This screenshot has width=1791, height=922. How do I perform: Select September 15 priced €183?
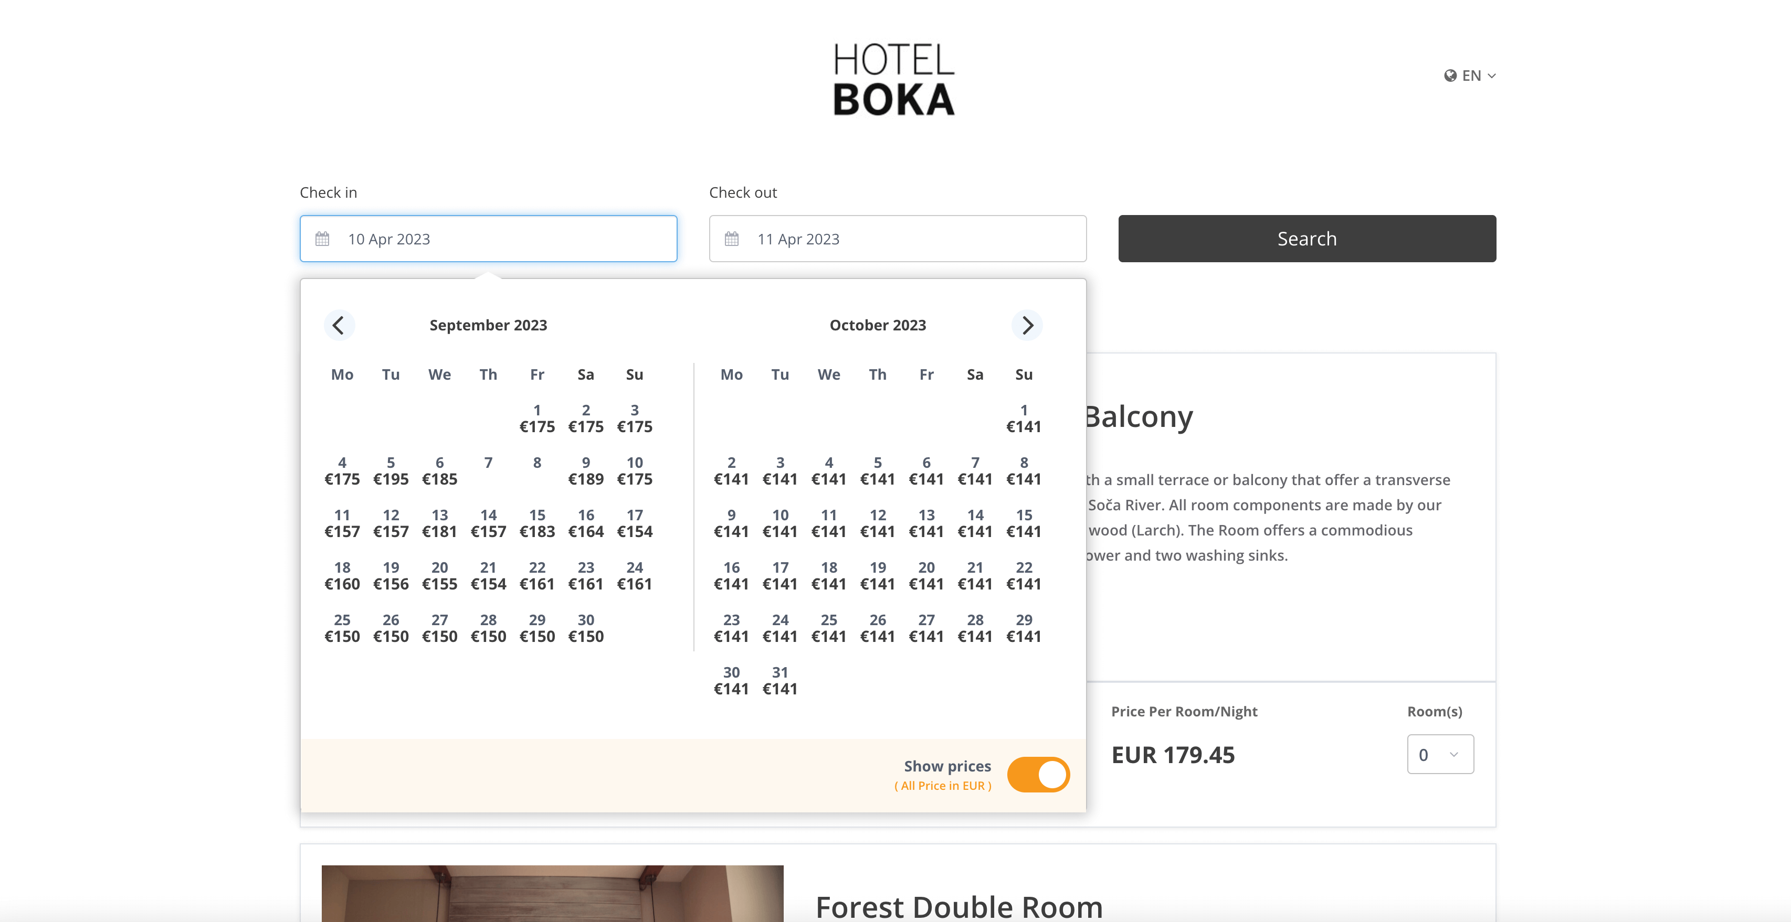(x=537, y=523)
